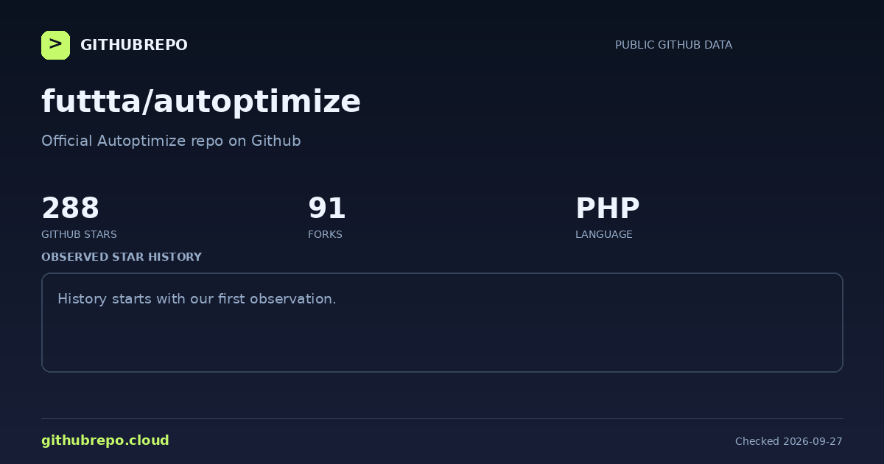Click inside the star history panel
Screen dimensions: 884x464
[x=442, y=323]
